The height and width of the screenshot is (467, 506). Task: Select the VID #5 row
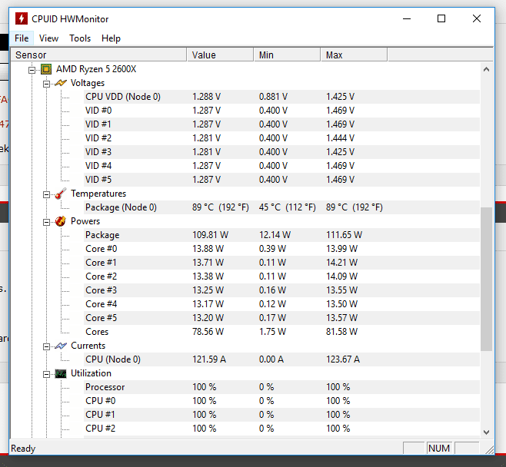click(x=281, y=180)
